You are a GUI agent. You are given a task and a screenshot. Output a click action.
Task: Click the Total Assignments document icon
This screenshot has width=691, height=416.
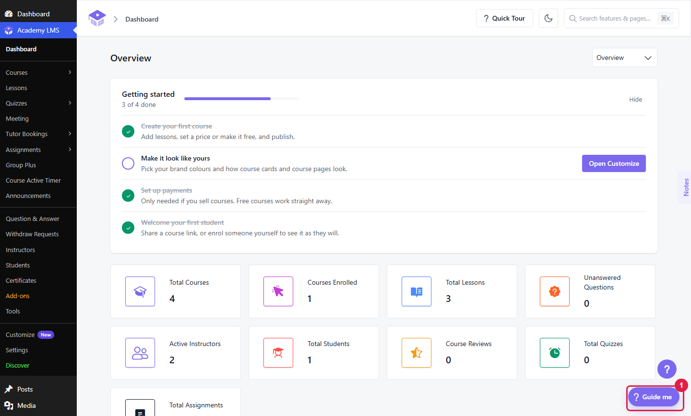(x=140, y=408)
